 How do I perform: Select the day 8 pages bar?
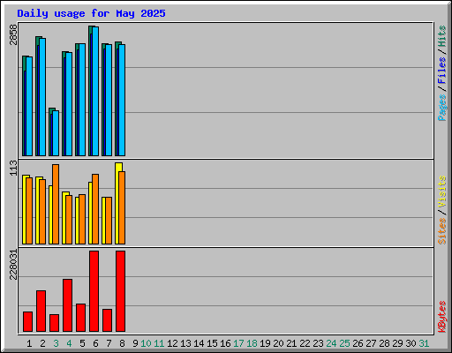pos(122,100)
